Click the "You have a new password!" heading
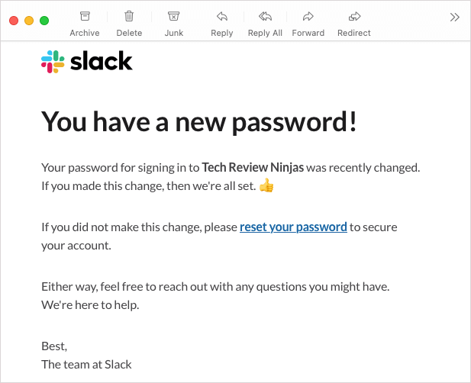 (198, 121)
